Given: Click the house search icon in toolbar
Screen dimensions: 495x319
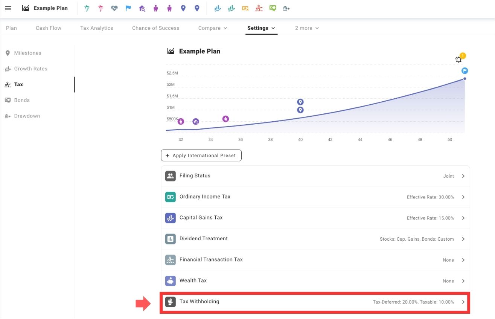Looking at the screenshot, I should [142, 8].
